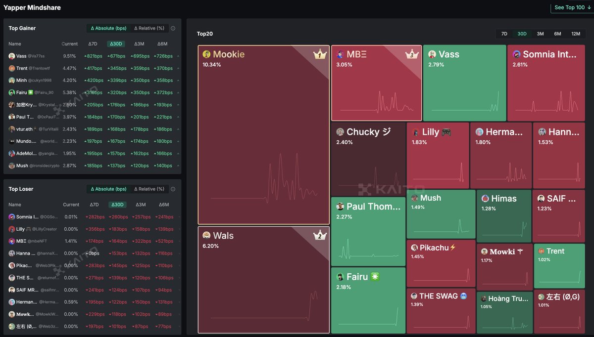Click MBΞ's rank 3 crown icon
Viewport: 594px width, 337px height.
[412, 53]
